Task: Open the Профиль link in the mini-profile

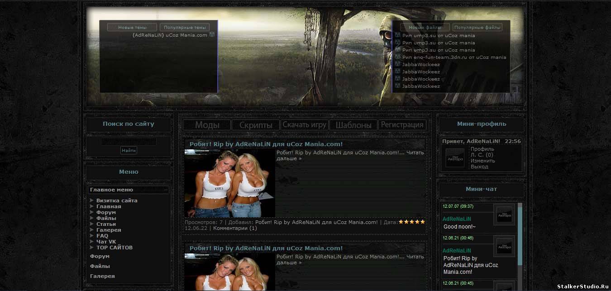Action: pyautogui.click(x=482, y=149)
